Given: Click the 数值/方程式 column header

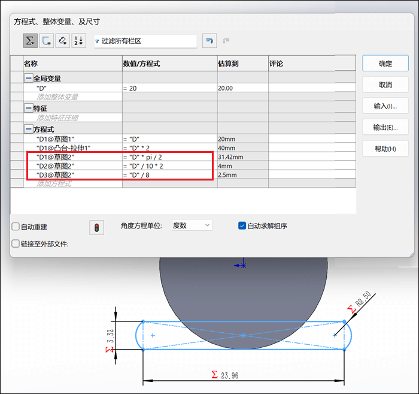Looking at the screenshot, I should click(x=169, y=64).
